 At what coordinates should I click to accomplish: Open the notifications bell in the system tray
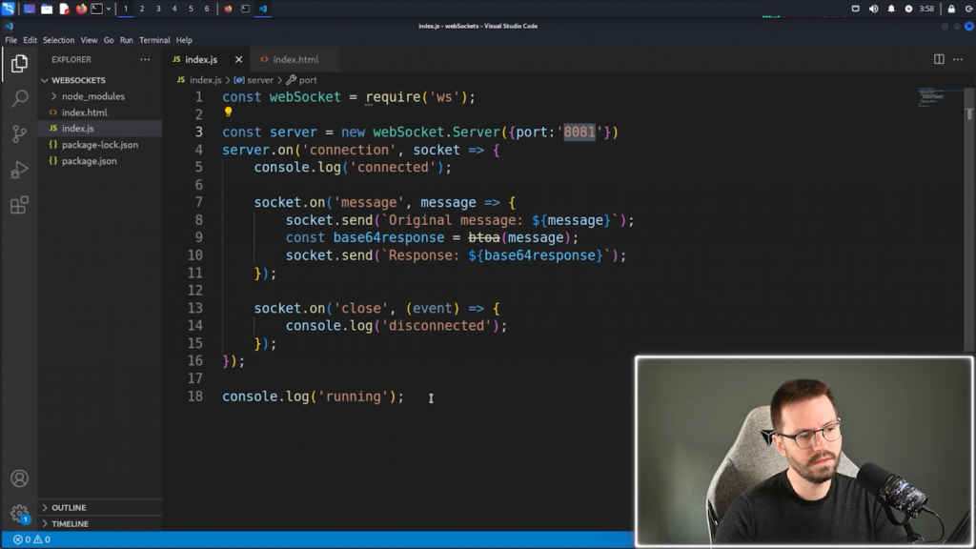tap(891, 9)
